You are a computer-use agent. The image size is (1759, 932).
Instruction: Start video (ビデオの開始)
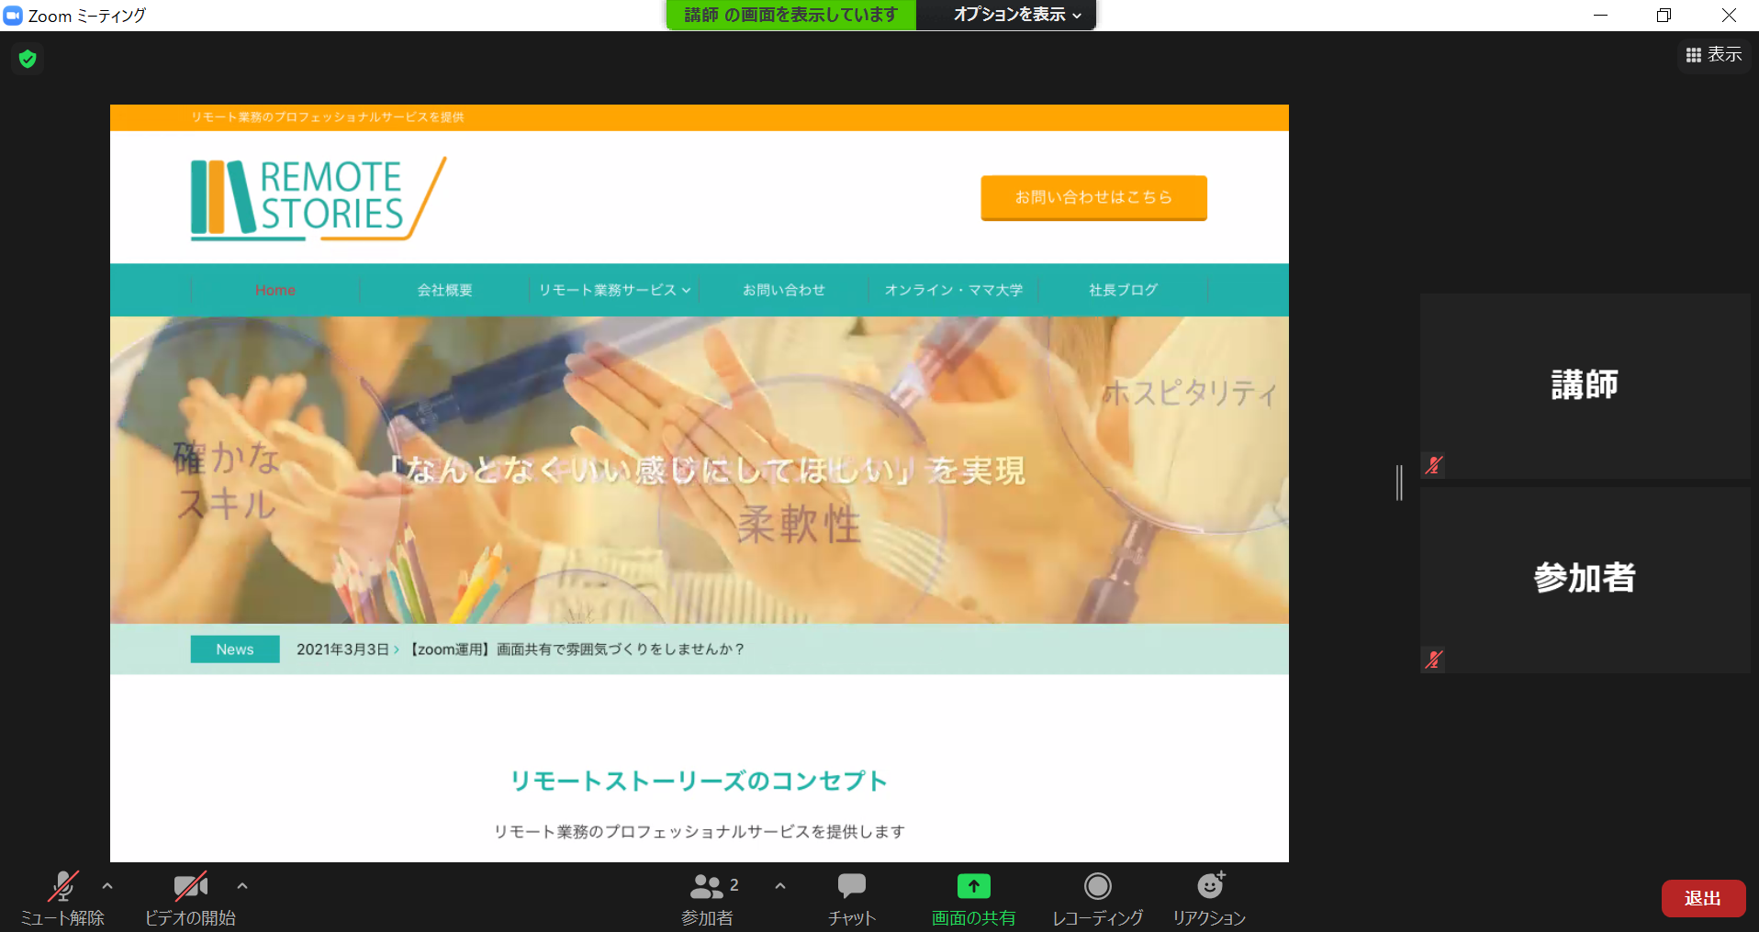190,897
